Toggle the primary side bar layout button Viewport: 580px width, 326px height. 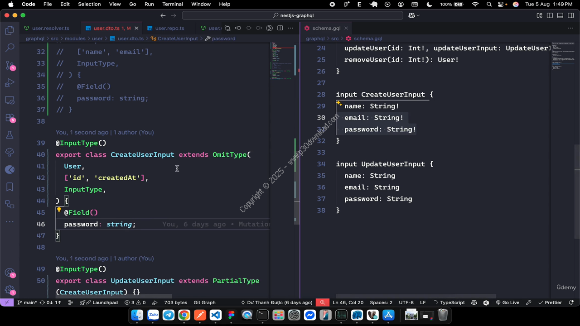tap(550, 15)
